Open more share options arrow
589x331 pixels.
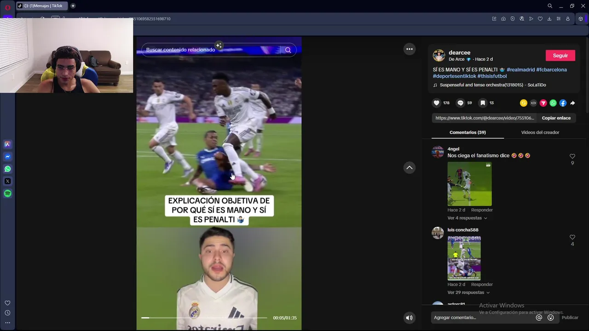[x=572, y=103]
